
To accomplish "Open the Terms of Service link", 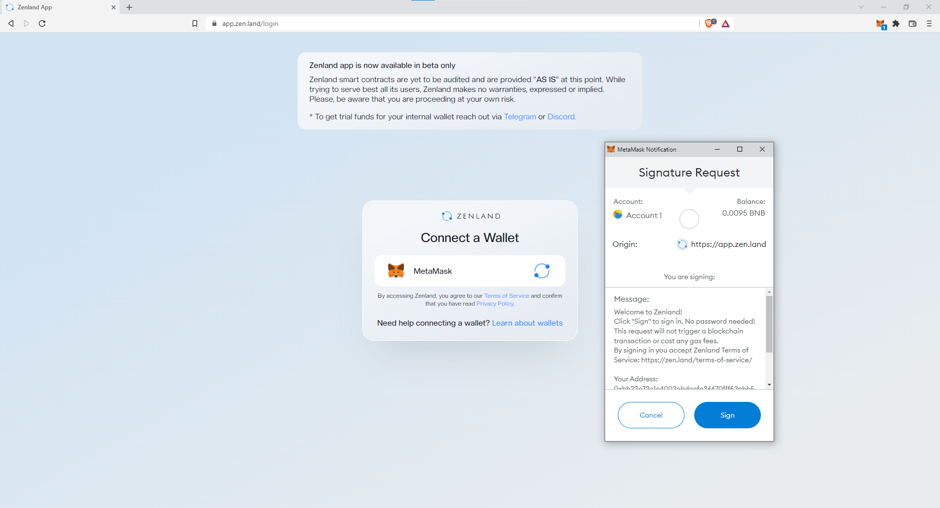I will coord(507,296).
